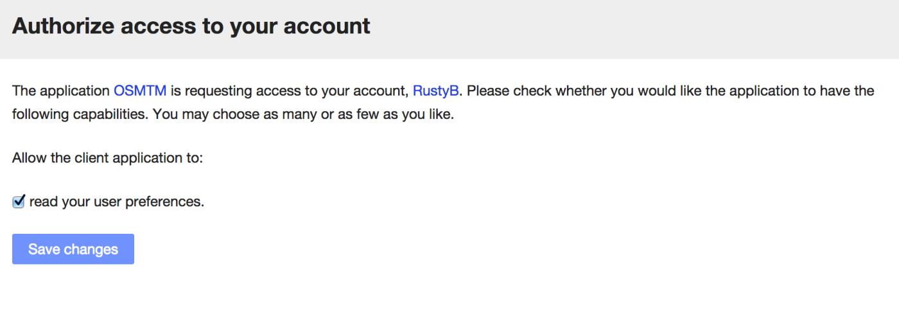Image resolution: width=899 pixels, height=309 pixels.
Task: Disable the read preferences capability
Action: 19,202
